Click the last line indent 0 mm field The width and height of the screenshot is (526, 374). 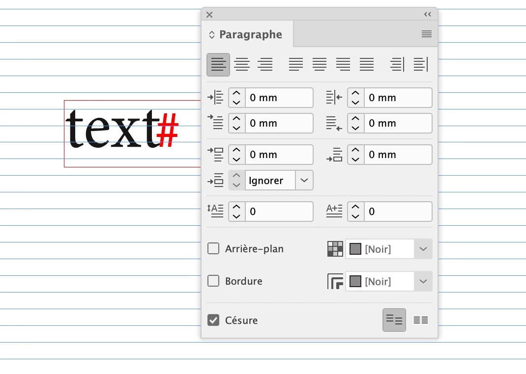tap(398, 123)
